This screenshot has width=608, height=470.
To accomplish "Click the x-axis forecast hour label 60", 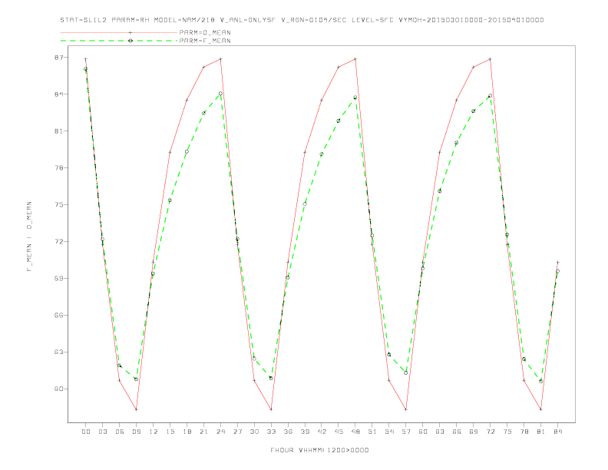I will (x=423, y=432).
